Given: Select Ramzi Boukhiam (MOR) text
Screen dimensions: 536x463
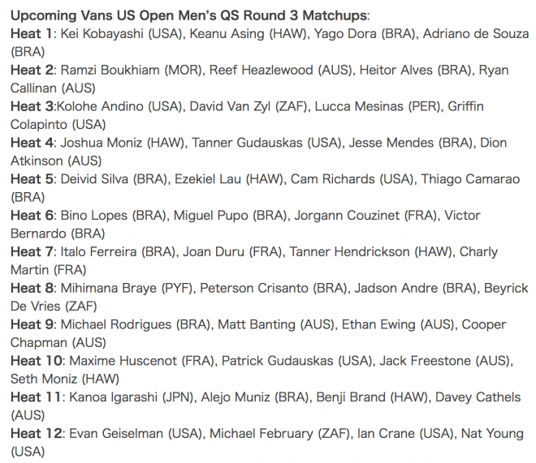Looking at the screenshot, I should click(132, 70).
